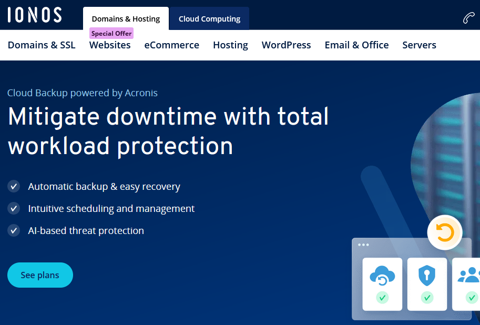Select the Domains & Hosting tab
The width and height of the screenshot is (480, 325).
tap(126, 19)
